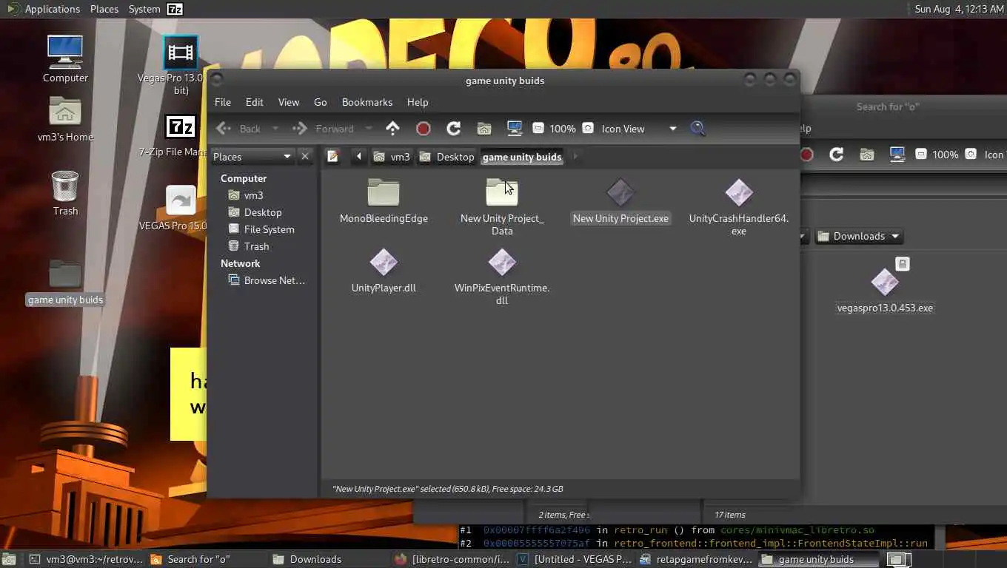Viewport: 1007px width, 568px height.
Task: Go up to the parent folder with the up arrow
Action: coord(392,128)
